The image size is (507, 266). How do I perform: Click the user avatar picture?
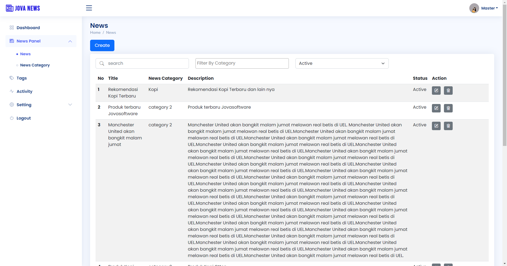click(474, 8)
